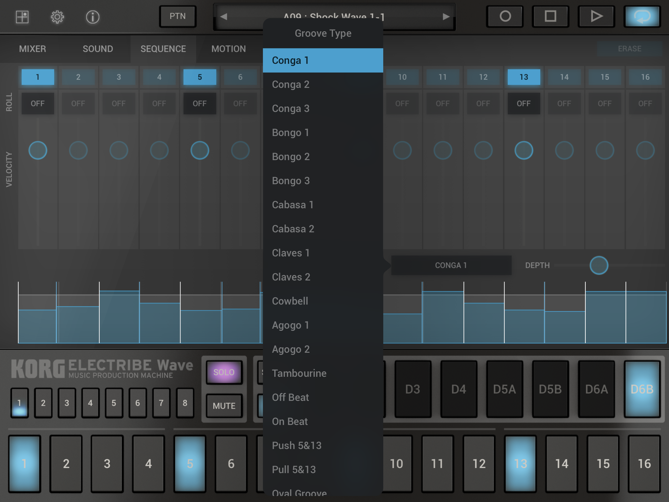Choose Cabasa 1 from groove list
Viewport: 669px width, 502px height.
(x=323, y=205)
